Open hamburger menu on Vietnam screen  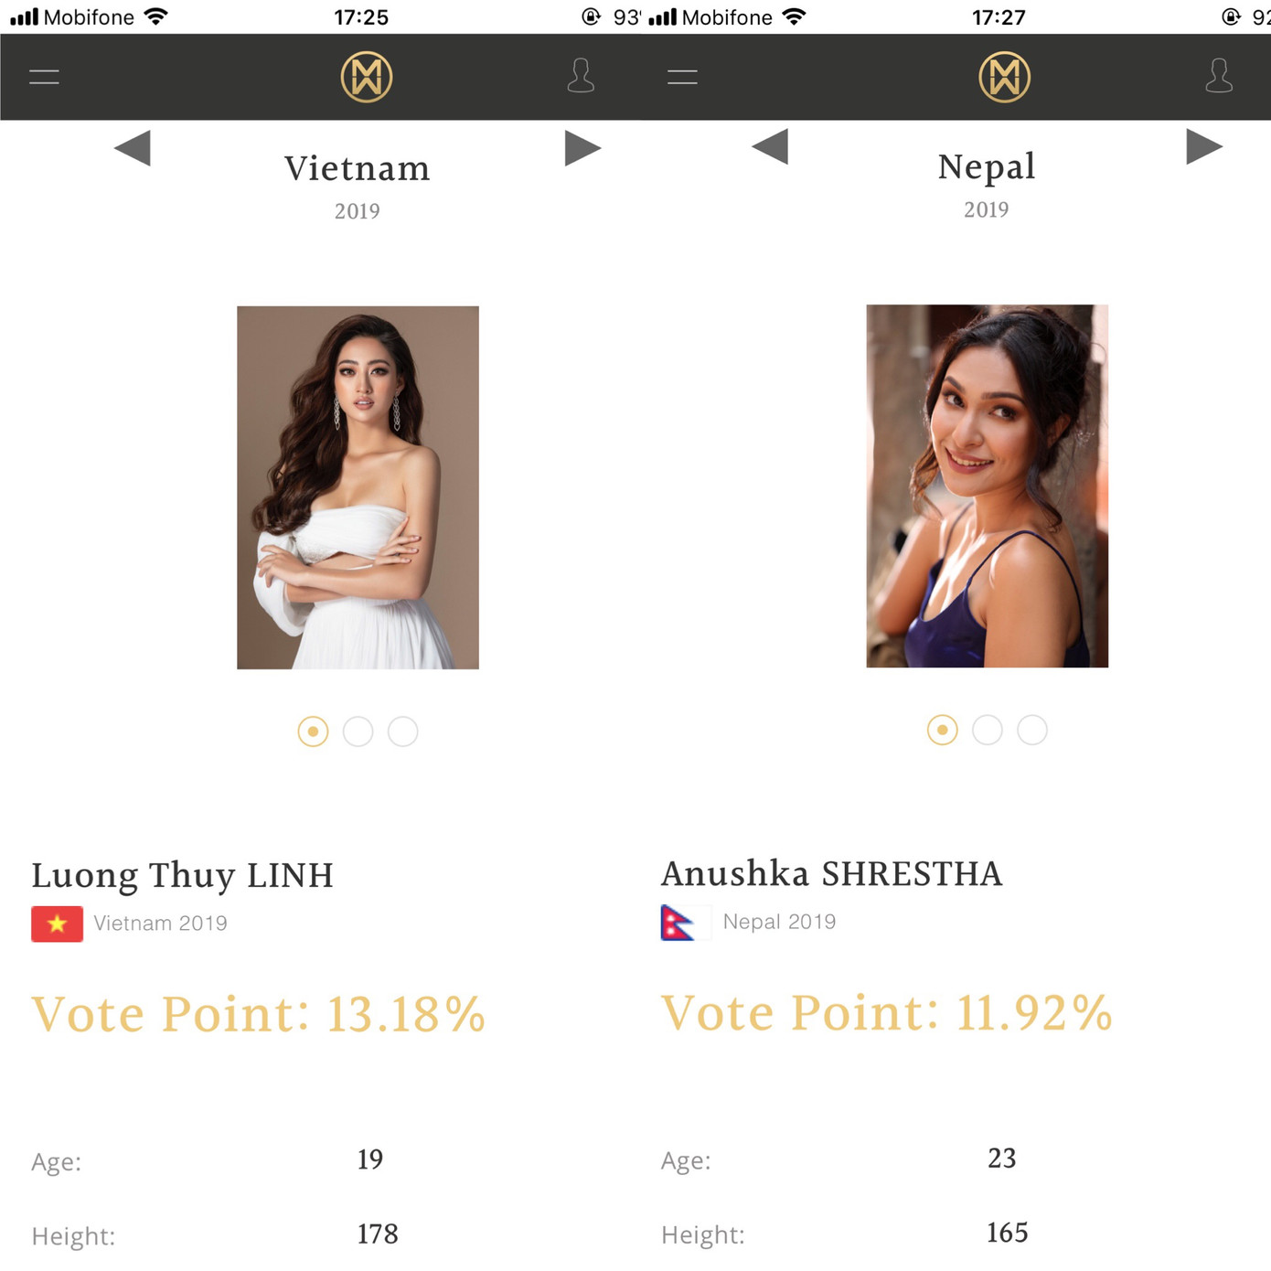pyautogui.click(x=44, y=77)
